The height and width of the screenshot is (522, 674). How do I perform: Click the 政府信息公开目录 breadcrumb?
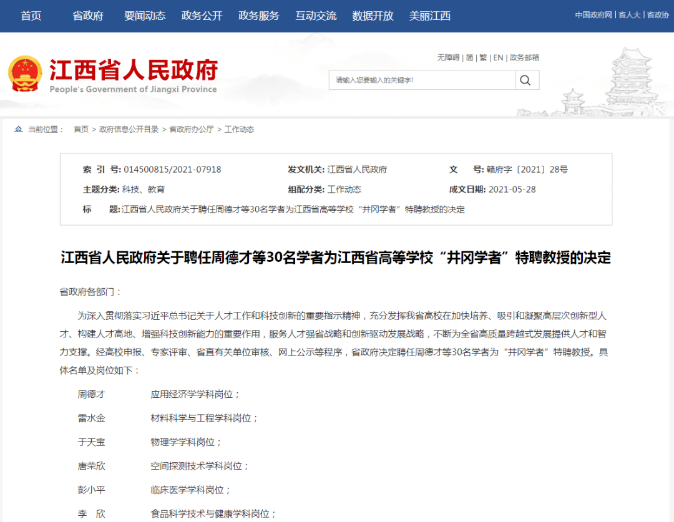tap(129, 129)
